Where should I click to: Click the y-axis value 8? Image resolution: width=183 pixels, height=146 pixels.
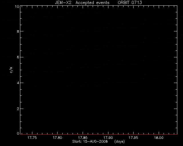(18, 31)
